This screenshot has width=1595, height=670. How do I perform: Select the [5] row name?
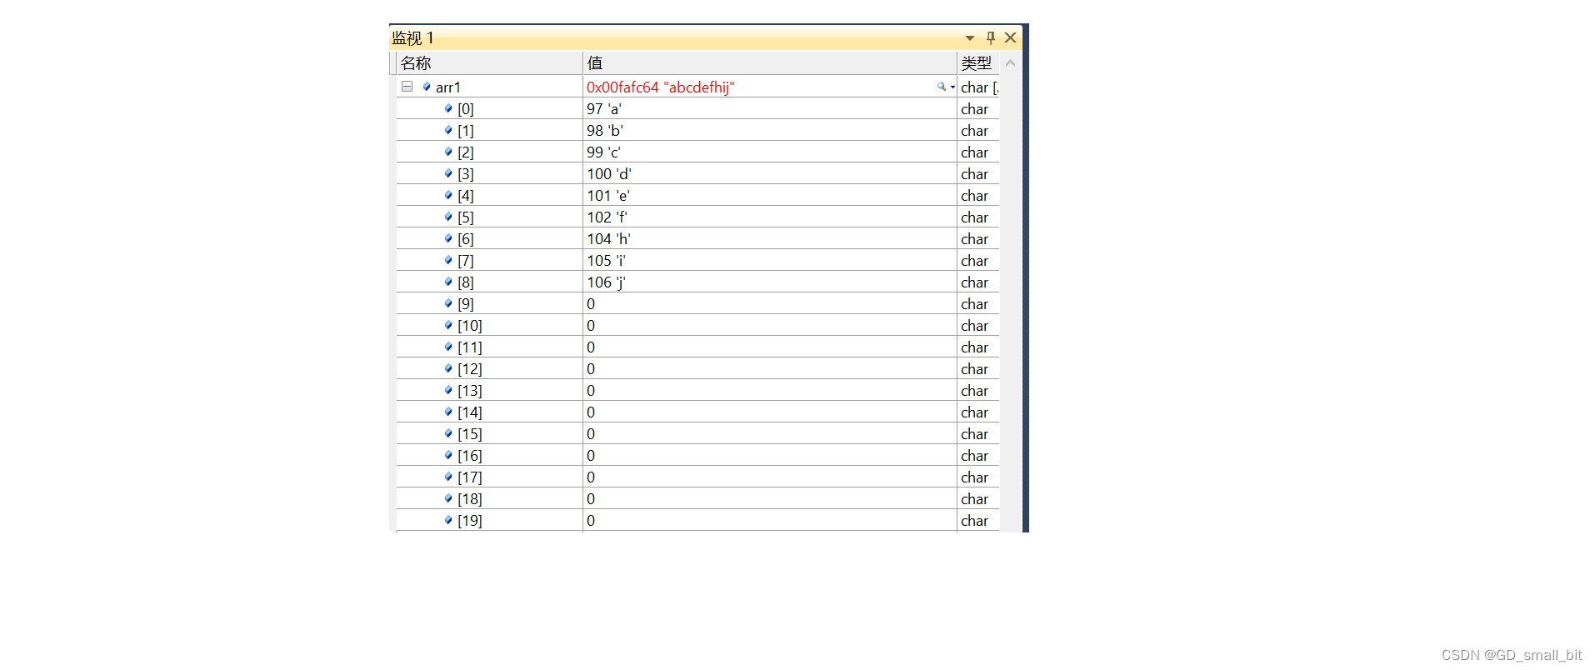click(466, 217)
